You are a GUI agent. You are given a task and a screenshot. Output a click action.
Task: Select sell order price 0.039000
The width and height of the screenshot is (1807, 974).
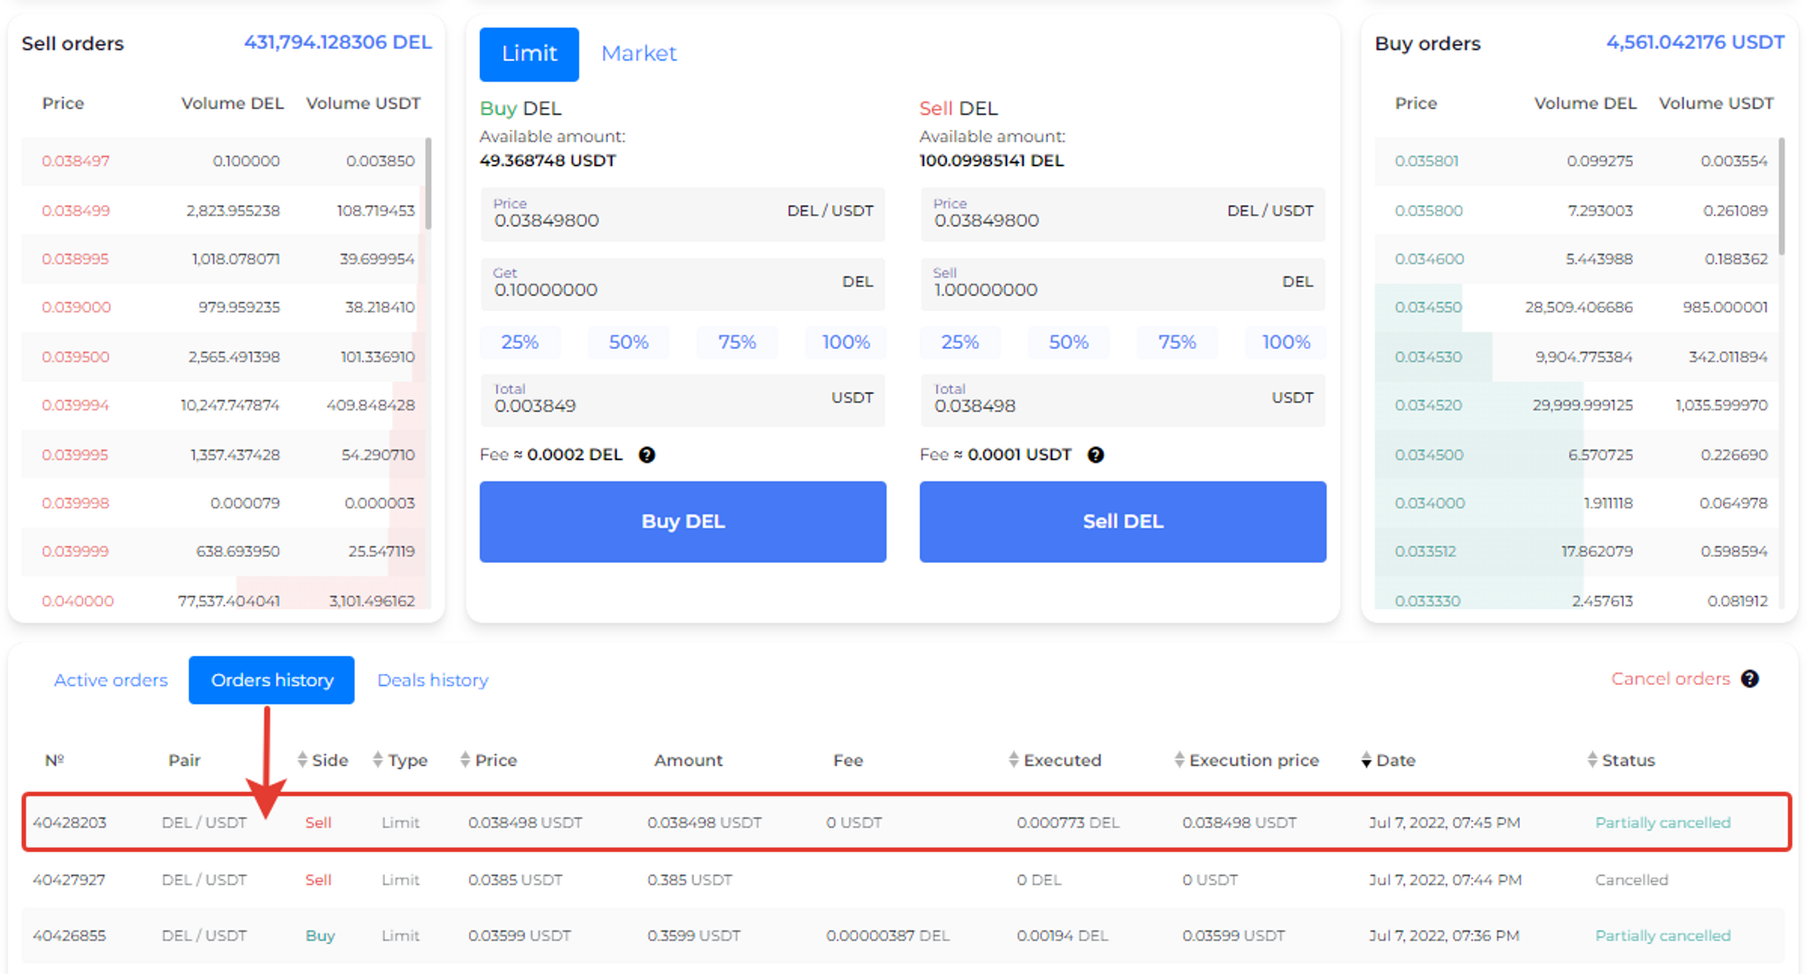pyautogui.click(x=76, y=307)
